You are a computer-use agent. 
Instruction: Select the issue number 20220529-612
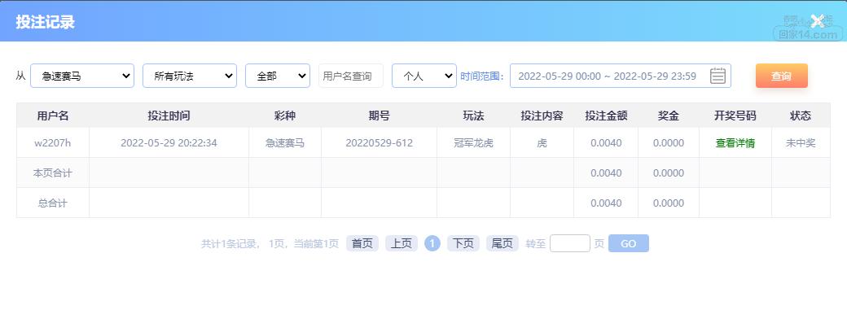pyautogui.click(x=380, y=143)
